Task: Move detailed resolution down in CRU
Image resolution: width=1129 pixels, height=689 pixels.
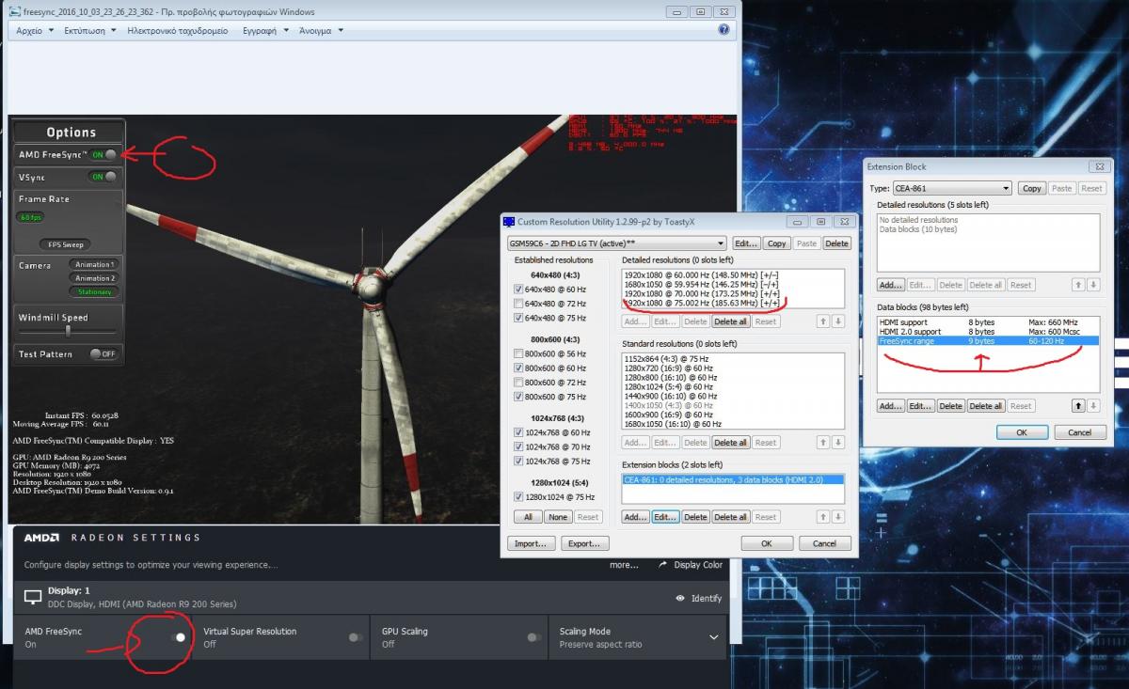Action: coord(838,321)
